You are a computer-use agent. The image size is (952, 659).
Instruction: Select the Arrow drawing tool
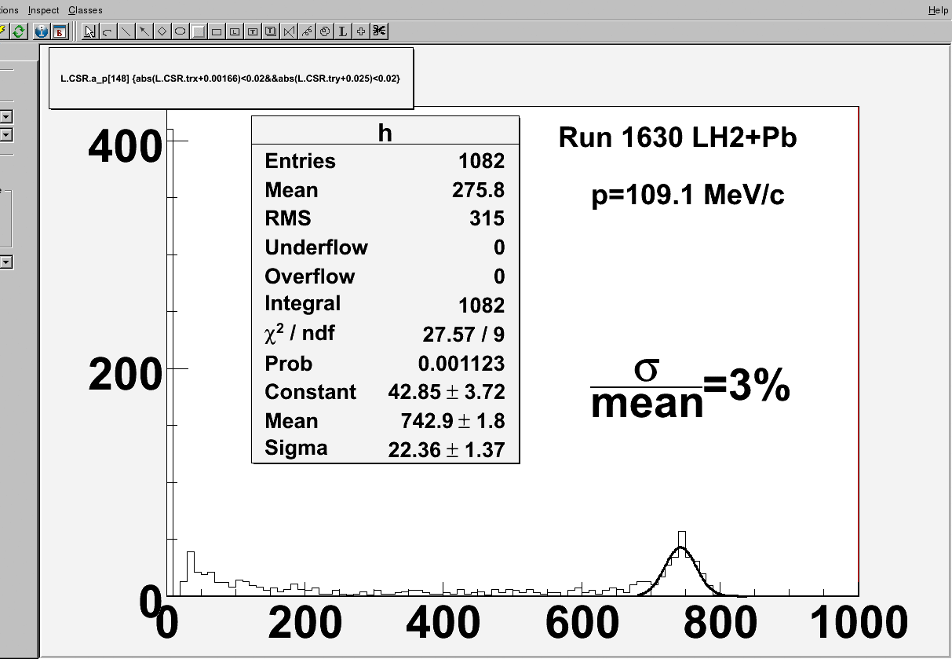(144, 31)
